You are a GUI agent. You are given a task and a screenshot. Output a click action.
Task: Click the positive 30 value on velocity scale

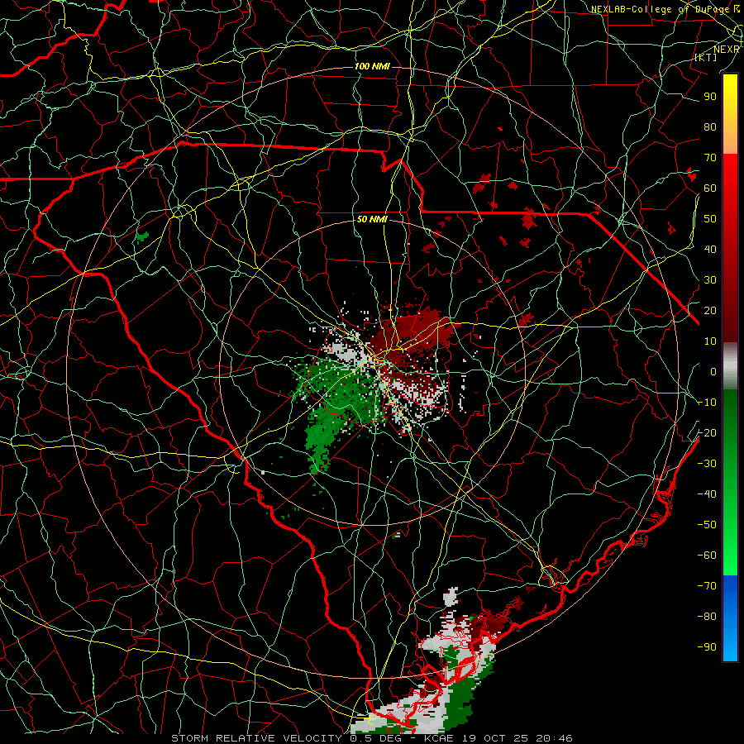710,280
